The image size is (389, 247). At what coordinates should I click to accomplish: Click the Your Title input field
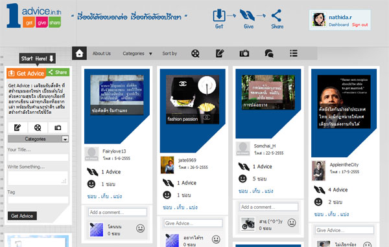tap(38, 157)
